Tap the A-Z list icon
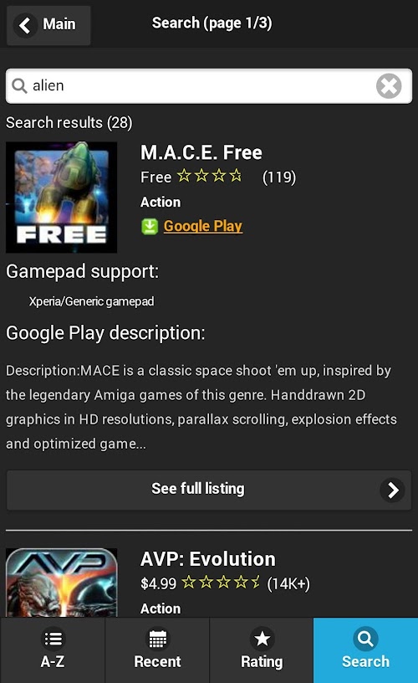The width and height of the screenshot is (418, 683). coord(53,639)
